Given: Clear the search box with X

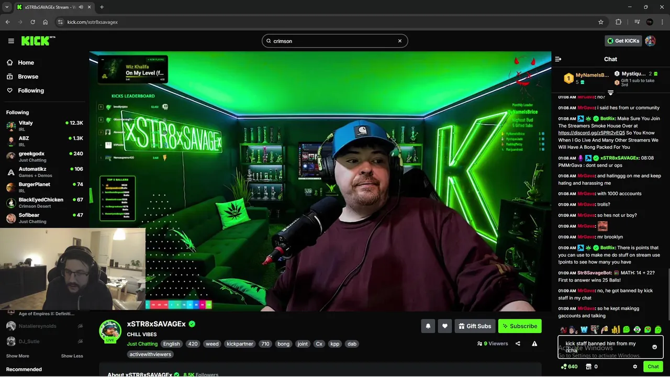Looking at the screenshot, I should [400, 41].
